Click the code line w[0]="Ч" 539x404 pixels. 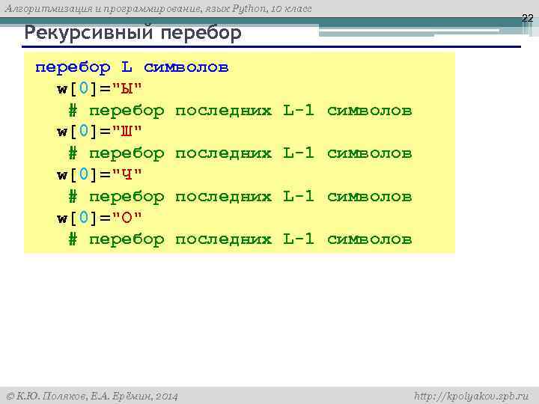(x=100, y=174)
